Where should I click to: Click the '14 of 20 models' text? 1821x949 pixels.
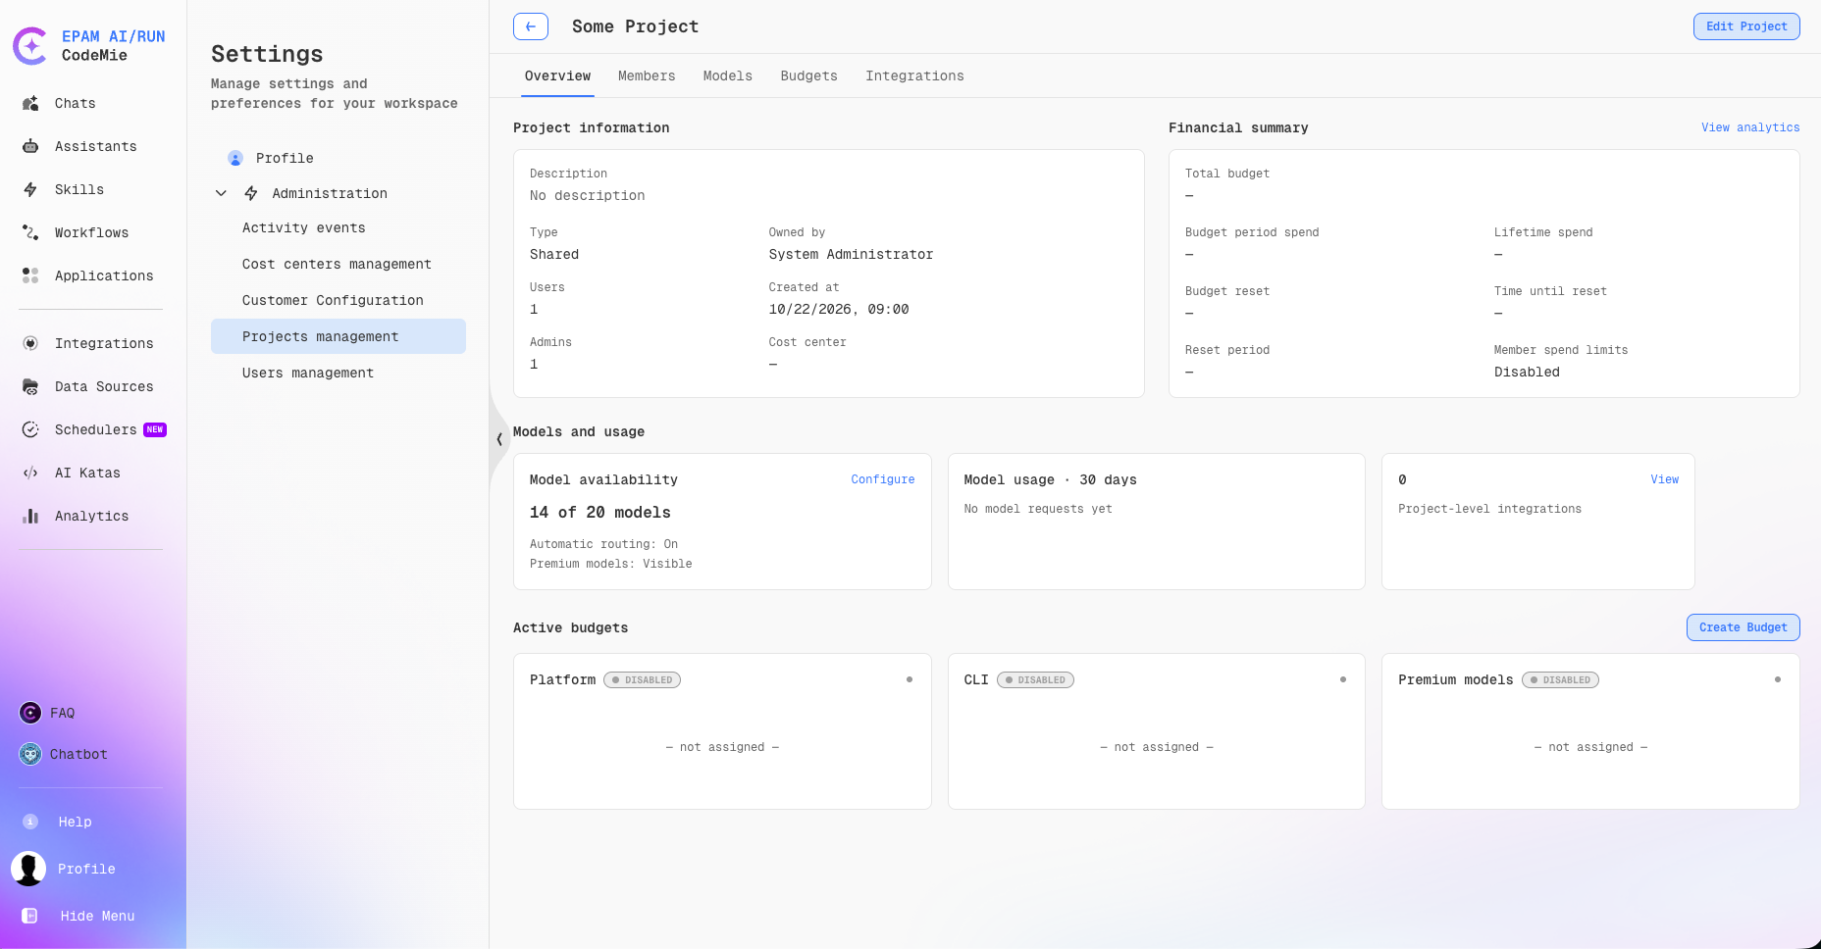click(x=600, y=512)
